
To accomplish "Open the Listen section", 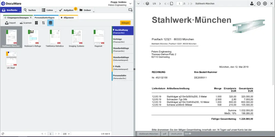I will [x=47, y=10].
